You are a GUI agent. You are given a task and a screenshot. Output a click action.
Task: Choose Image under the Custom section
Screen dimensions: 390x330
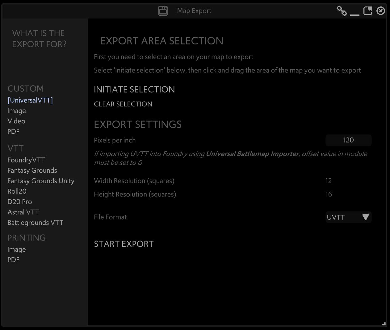pos(17,111)
